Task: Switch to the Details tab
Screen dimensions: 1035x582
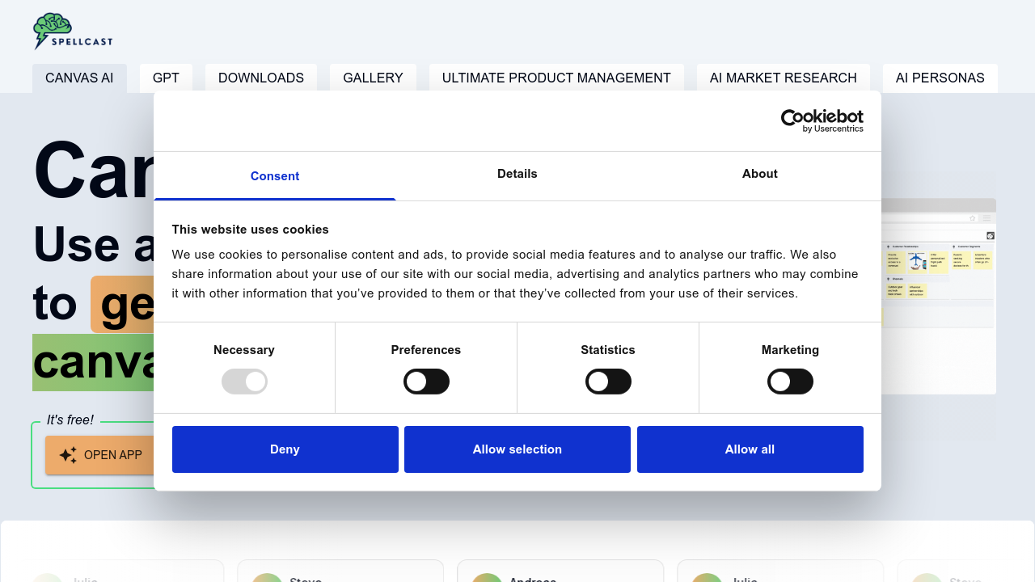Action: [517, 175]
